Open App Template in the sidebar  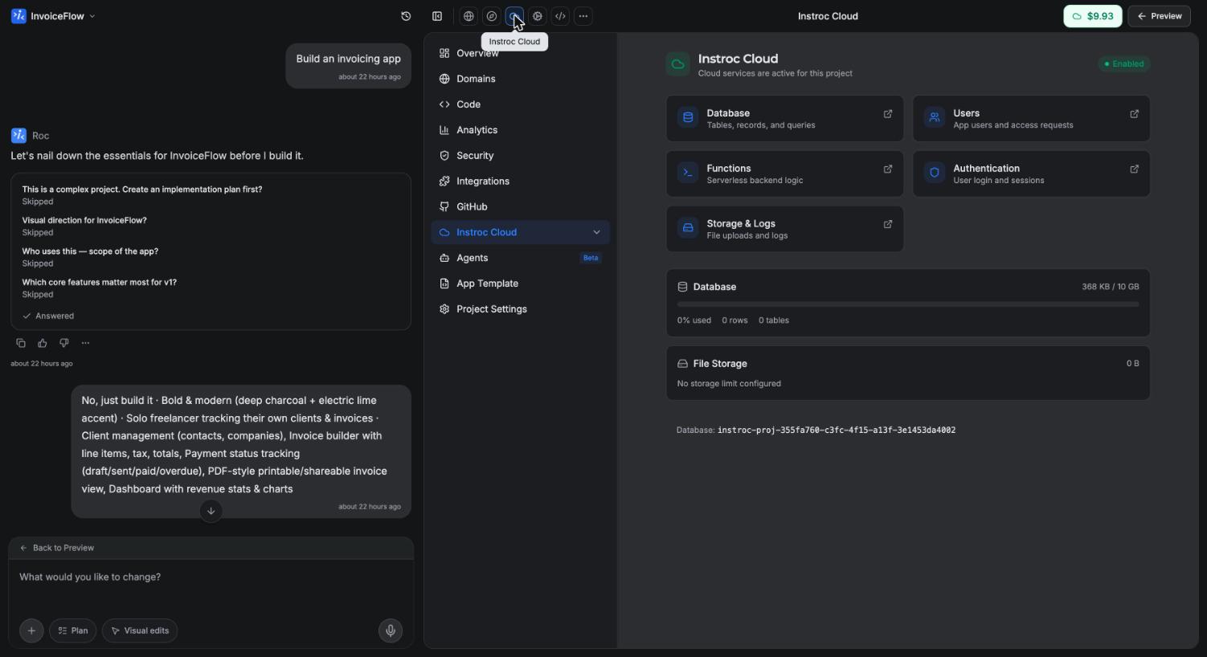pos(521,284)
